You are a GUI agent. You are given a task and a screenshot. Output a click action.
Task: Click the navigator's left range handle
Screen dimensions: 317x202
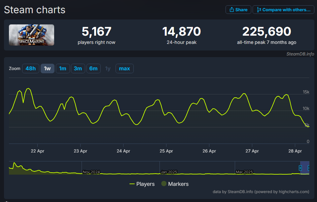[x=300, y=168]
